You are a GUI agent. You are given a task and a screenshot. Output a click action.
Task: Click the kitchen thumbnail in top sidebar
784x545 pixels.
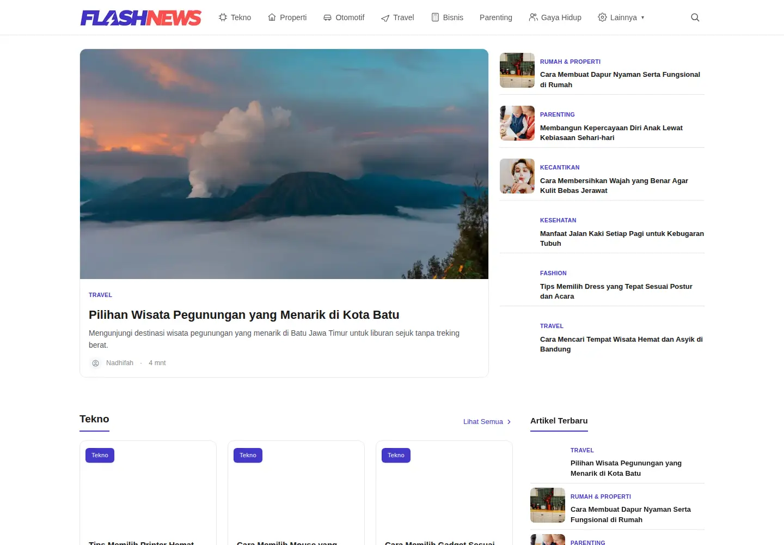(517, 70)
